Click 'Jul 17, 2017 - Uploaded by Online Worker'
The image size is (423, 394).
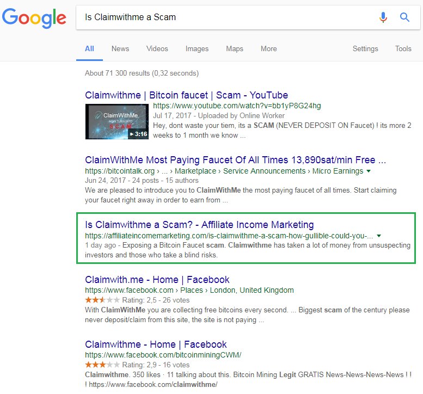click(x=219, y=116)
